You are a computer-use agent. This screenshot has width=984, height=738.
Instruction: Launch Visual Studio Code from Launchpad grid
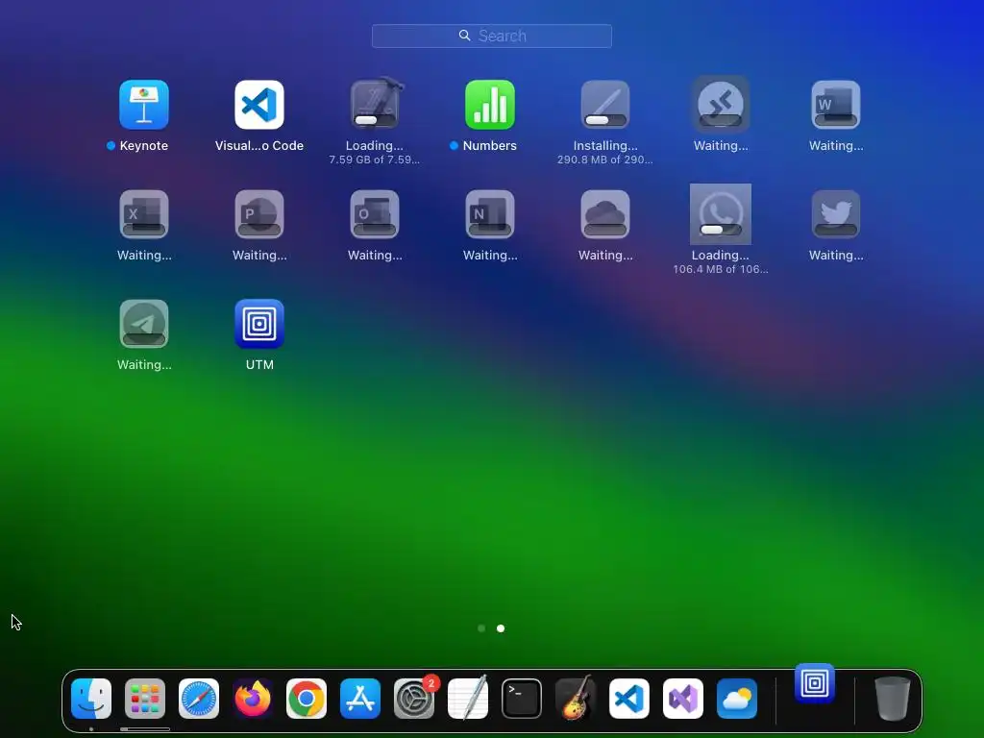[x=259, y=105]
